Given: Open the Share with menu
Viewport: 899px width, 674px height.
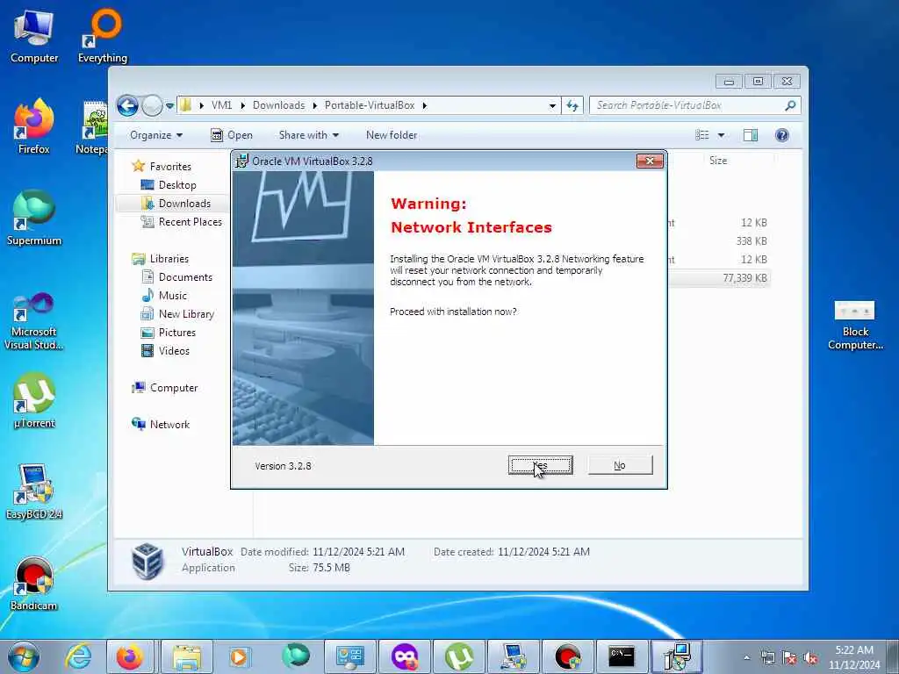Looking at the screenshot, I should point(308,135).
